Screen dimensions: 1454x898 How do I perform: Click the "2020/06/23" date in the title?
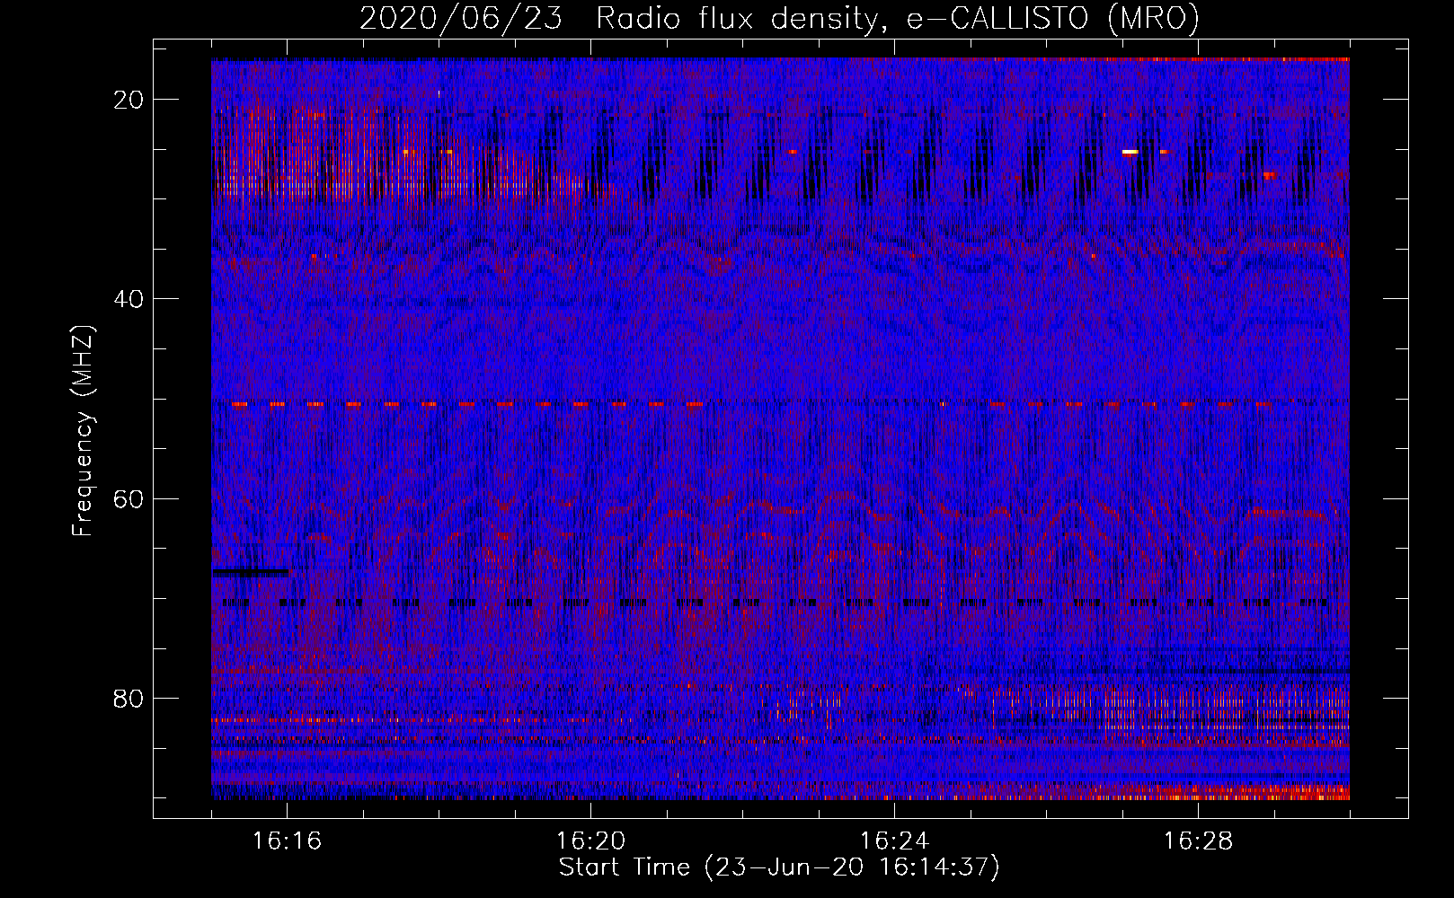point(461,18)
